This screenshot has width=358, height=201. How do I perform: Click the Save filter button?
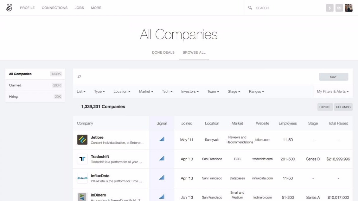[334, 77]
